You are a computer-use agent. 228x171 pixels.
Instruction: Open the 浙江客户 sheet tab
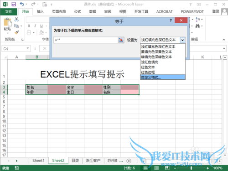pyautogui.click(x=93, y=161)
